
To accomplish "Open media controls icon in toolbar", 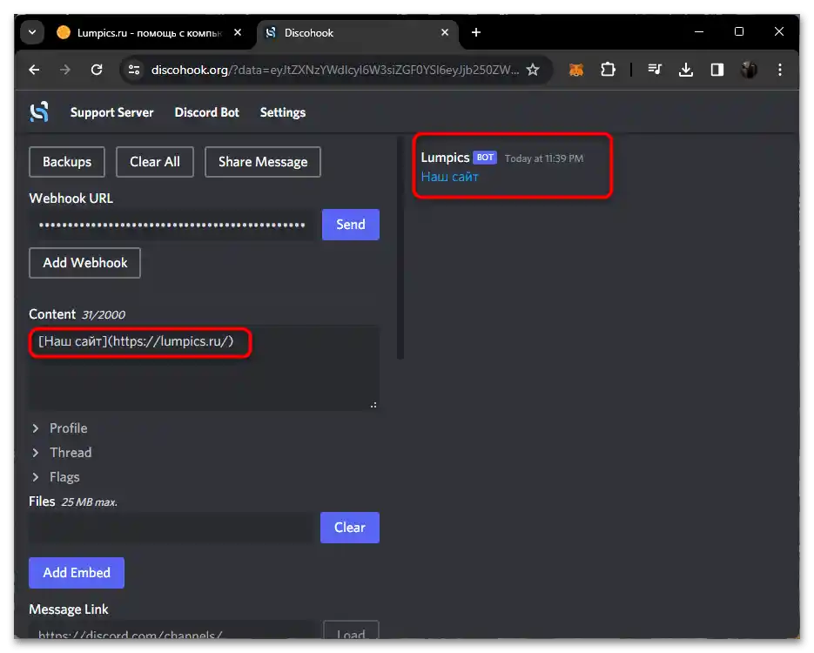I will (x=655, y=70).
